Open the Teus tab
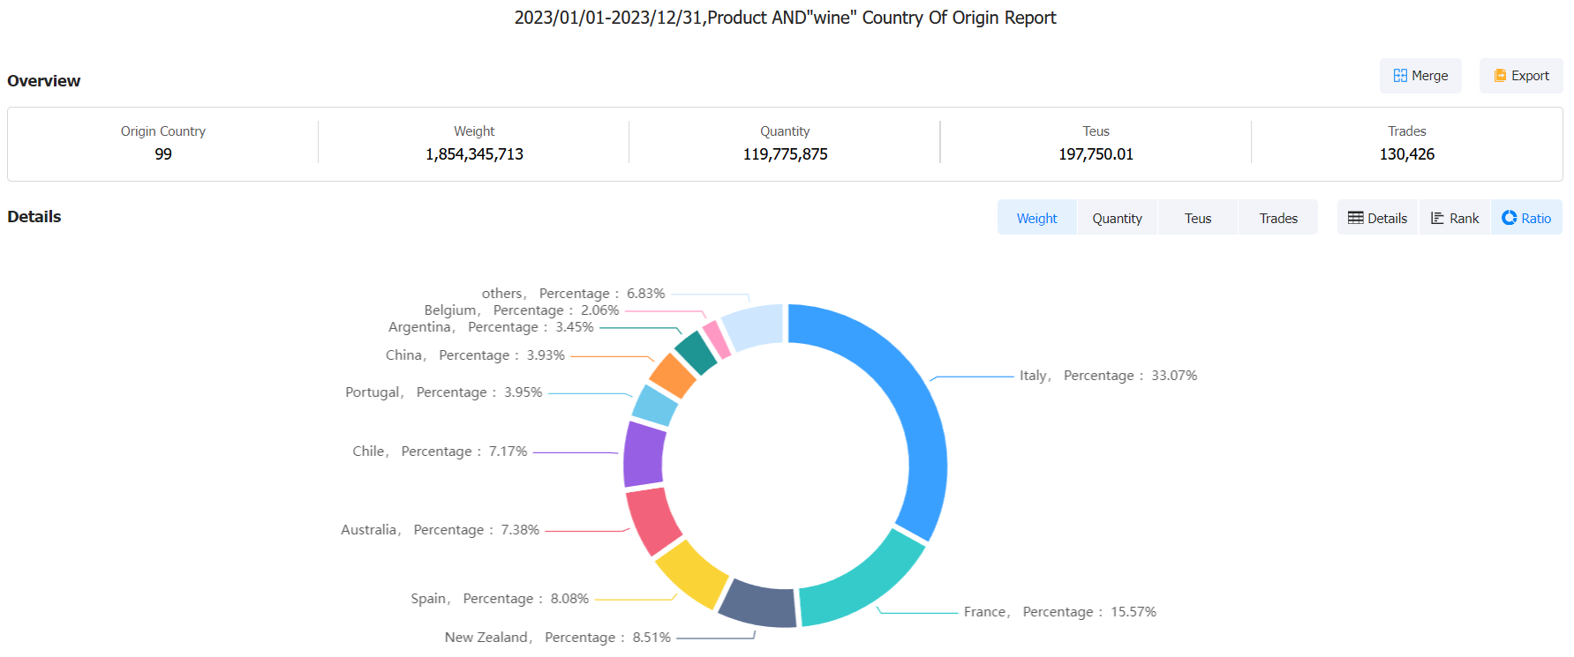Viewport: 1574px width, 657px height. [1197, 218]
